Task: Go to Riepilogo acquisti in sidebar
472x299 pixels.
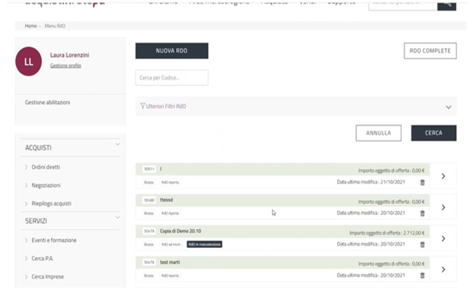Action: click(x=51, y=204)
